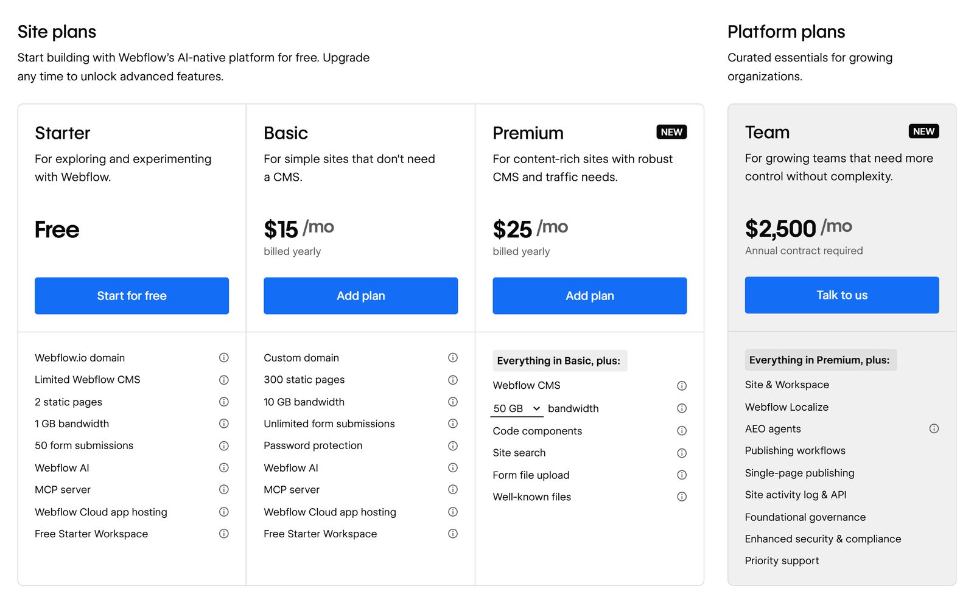The image size is (974, 600).
Task: Show Starter plan Webflow AI info
Action: [x=224, y=468]
